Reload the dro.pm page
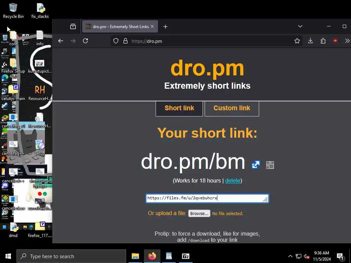This screenshot has width=351, height=263. tap(85, 41)
